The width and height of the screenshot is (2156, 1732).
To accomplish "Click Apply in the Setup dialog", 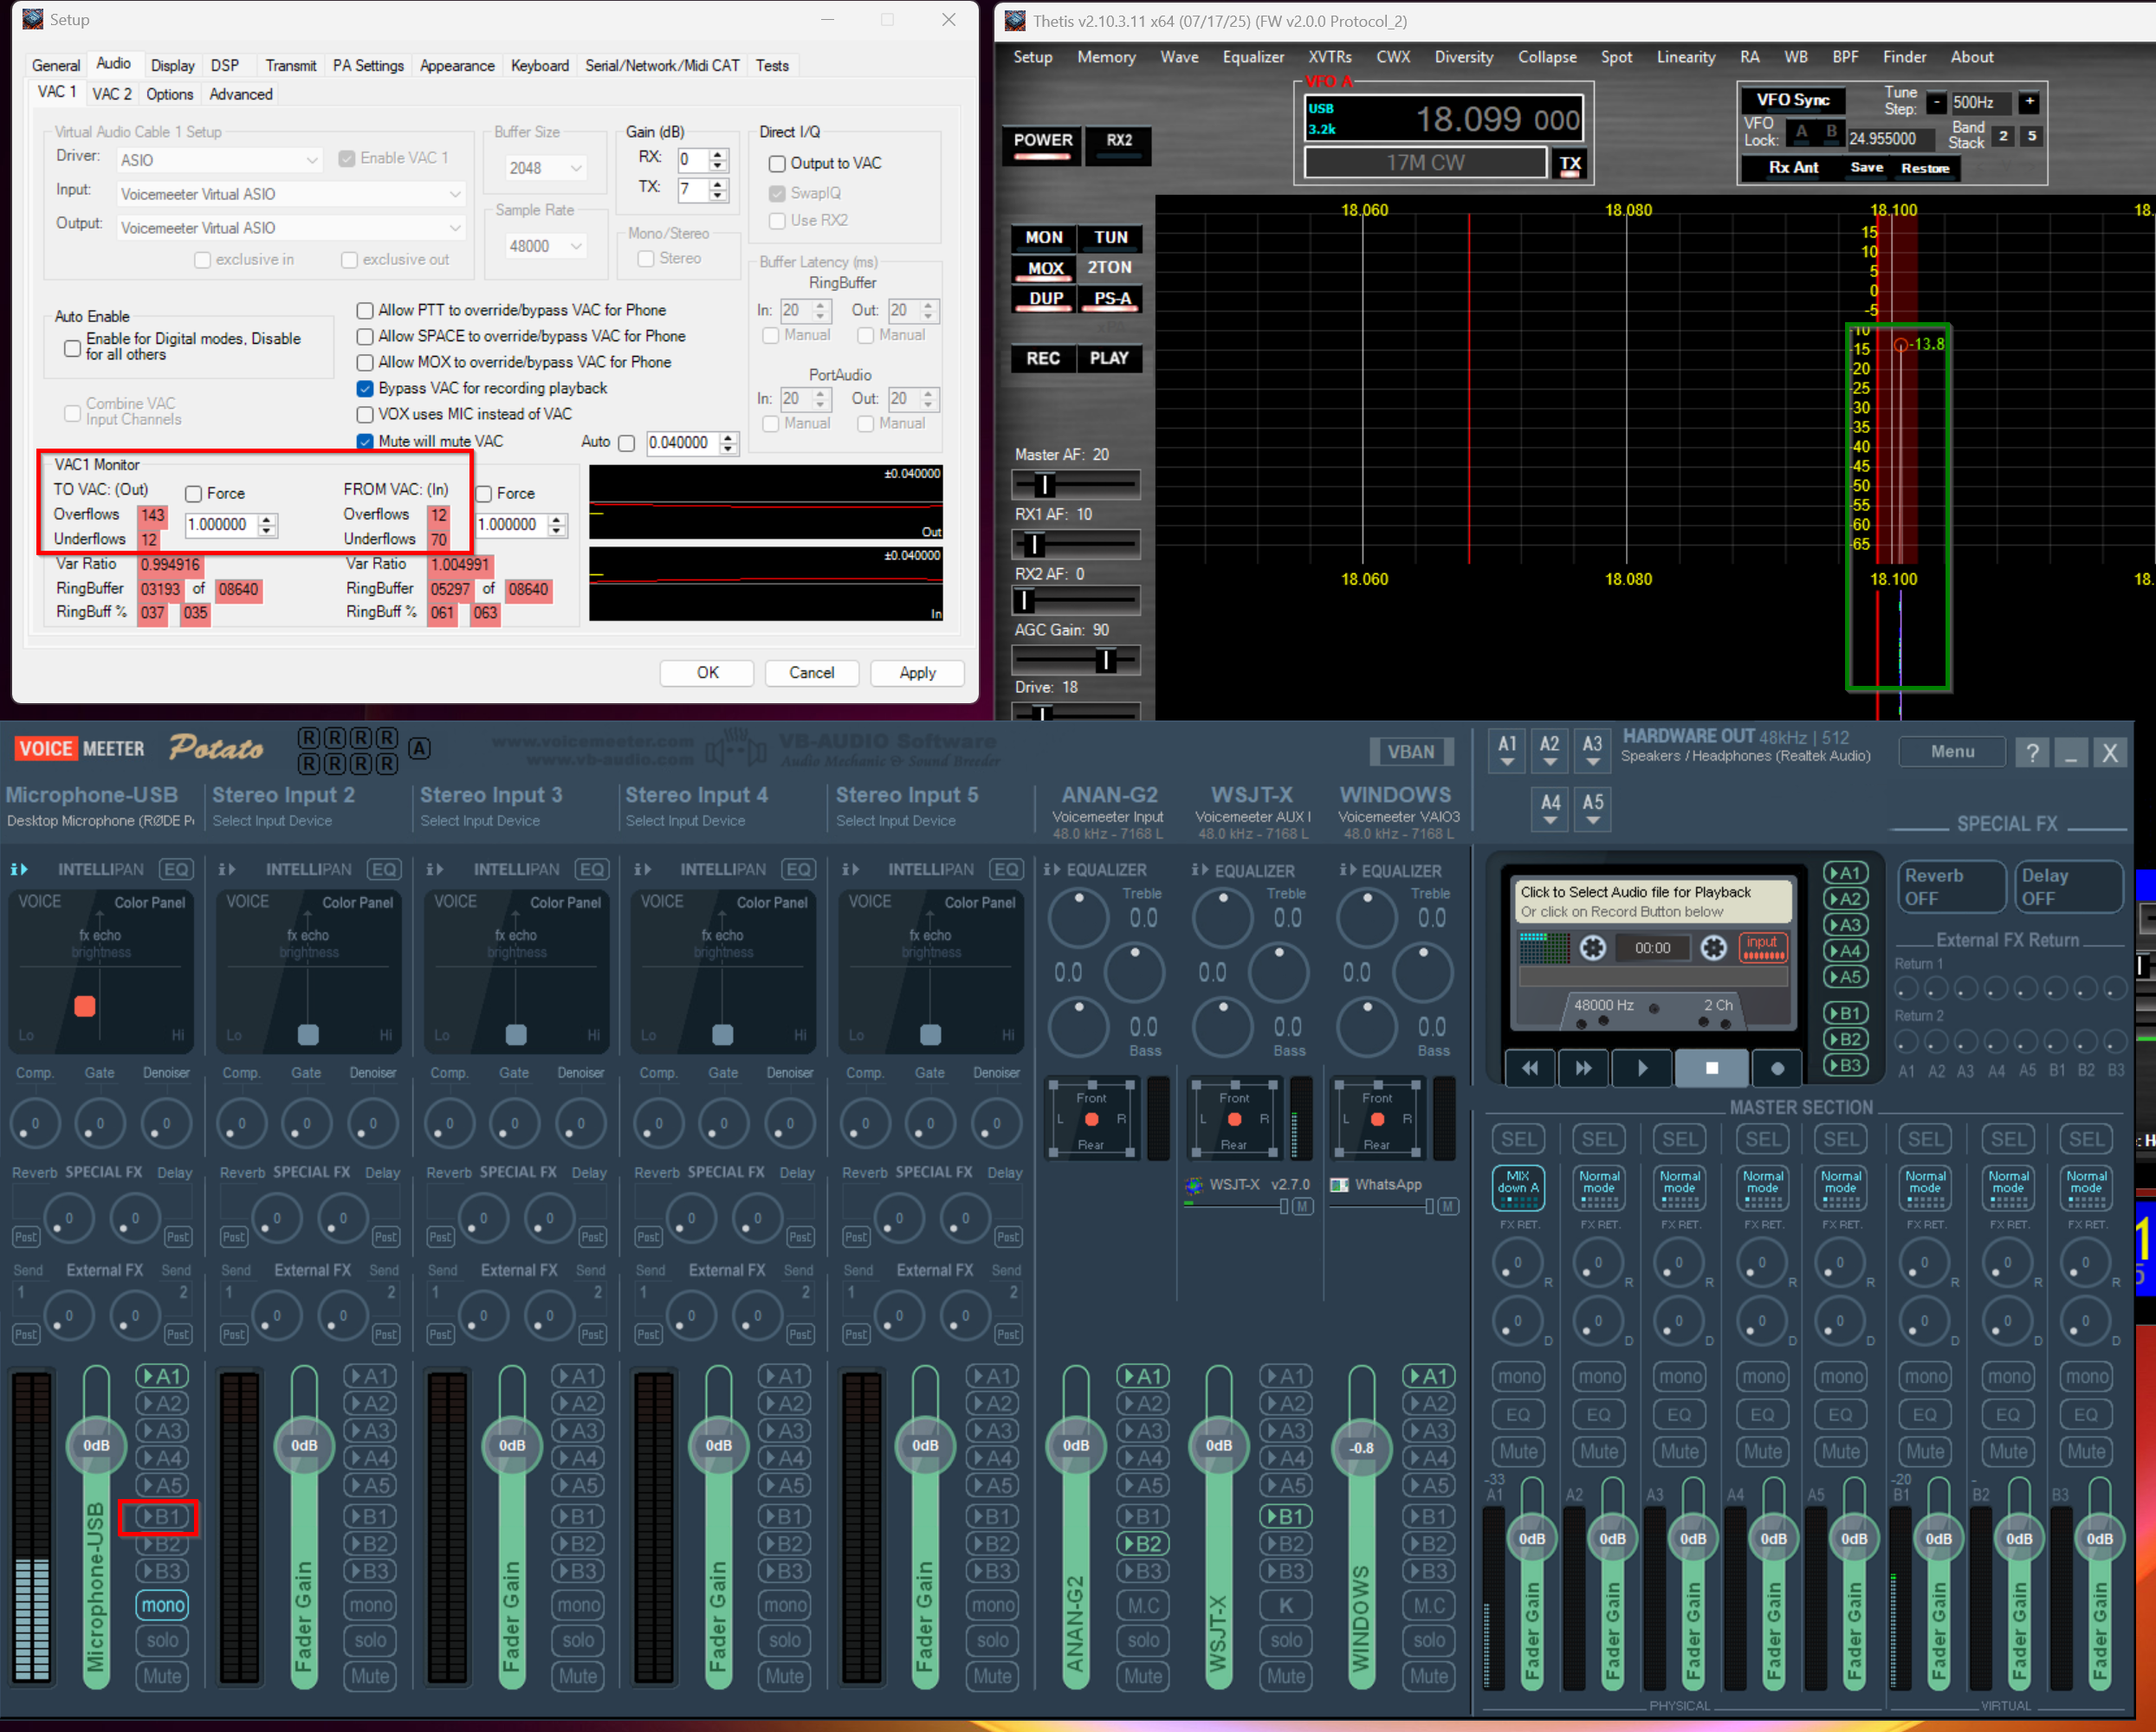I will click(x=917, y=673).
